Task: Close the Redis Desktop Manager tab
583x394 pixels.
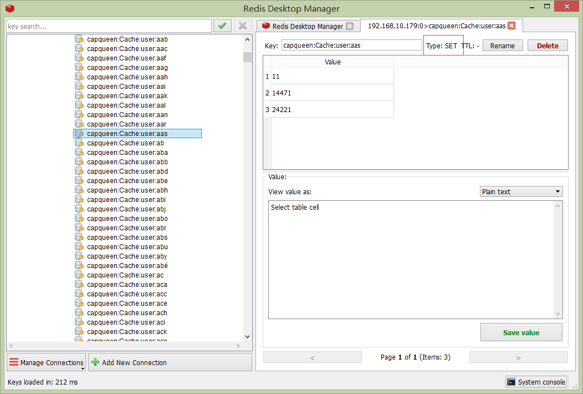Action: 350,26
